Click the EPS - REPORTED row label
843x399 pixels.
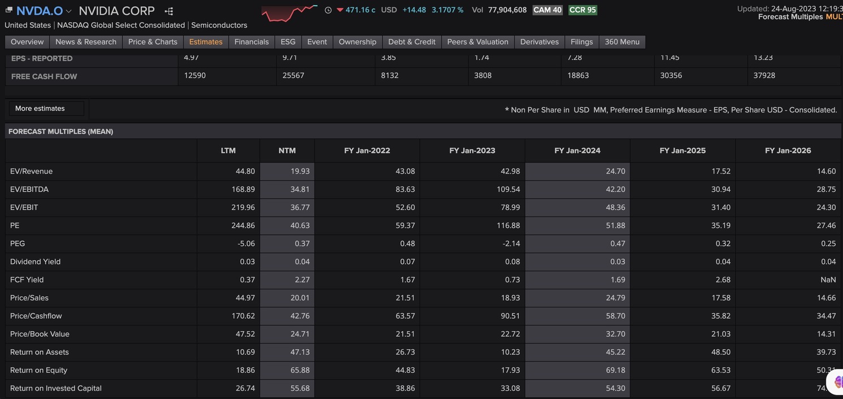tap(42, 58)
